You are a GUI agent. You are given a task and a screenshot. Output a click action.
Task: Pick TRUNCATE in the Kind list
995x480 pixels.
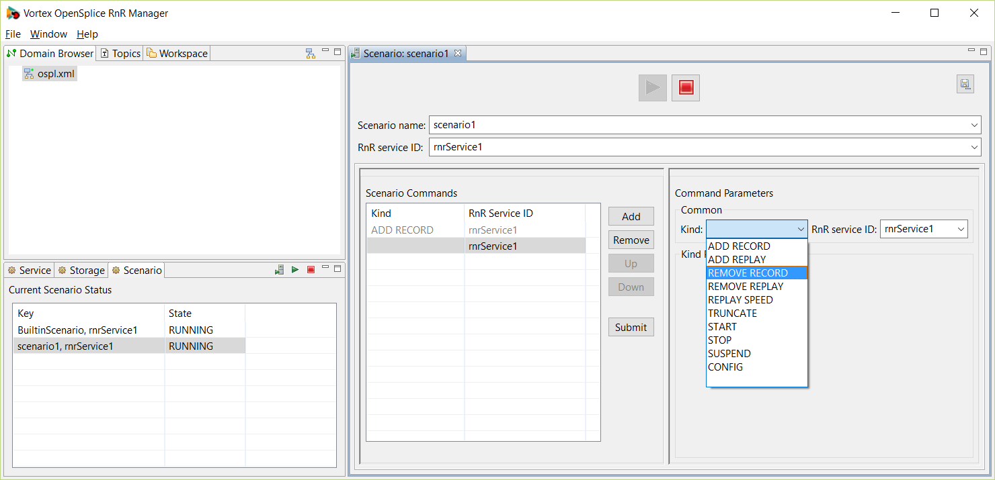(x=756, y=313)
